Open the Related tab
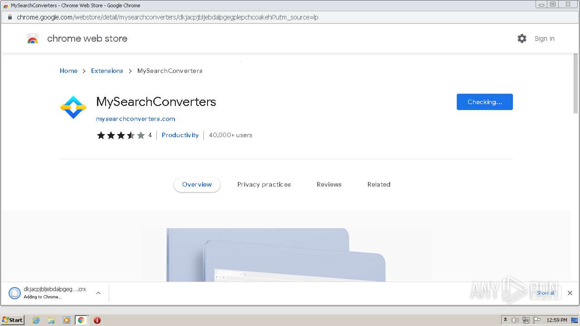 coord(379,184)
